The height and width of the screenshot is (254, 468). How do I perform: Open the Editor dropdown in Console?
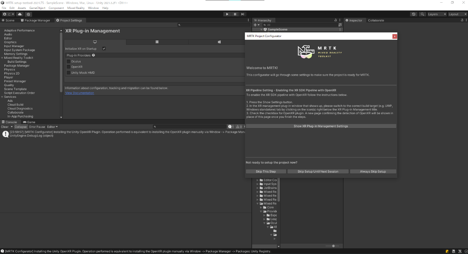pyautogui.click(x=52, y=127)
